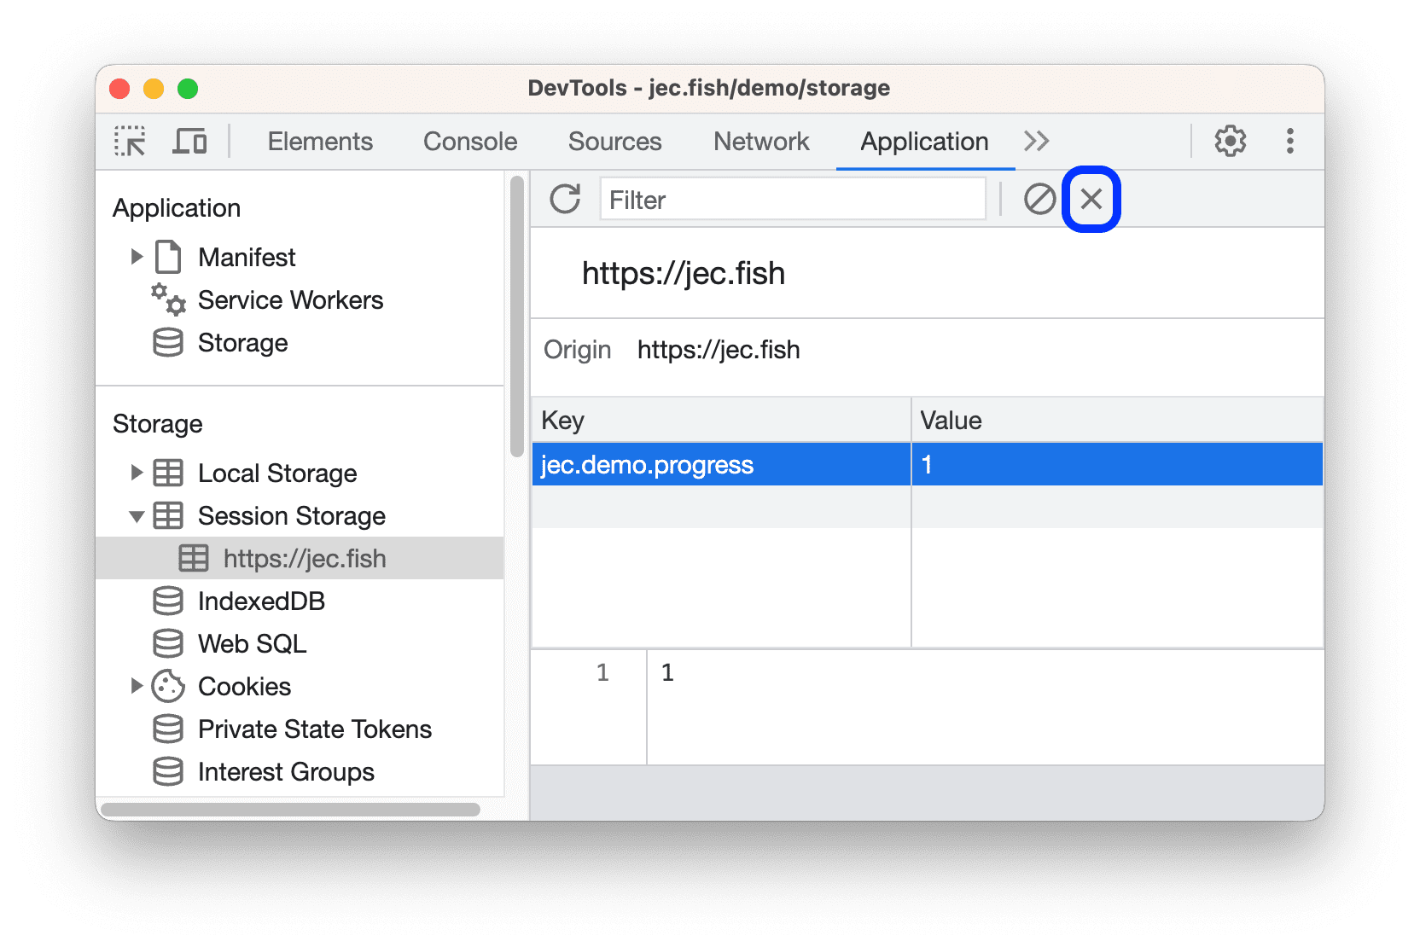The height and width of the screenshot is (947, 1420).
Task: Open the three-dot customize menu
Action: [x=1290, y=141]
